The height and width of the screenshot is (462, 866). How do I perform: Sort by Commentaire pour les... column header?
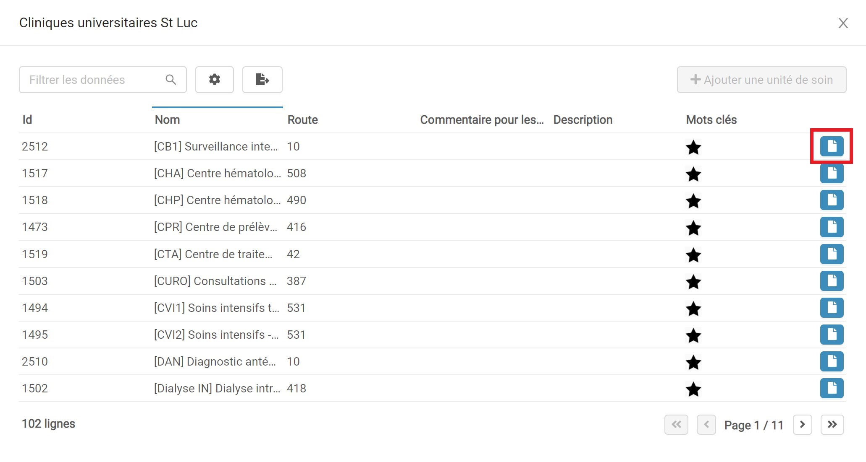[x=482, y=120]
